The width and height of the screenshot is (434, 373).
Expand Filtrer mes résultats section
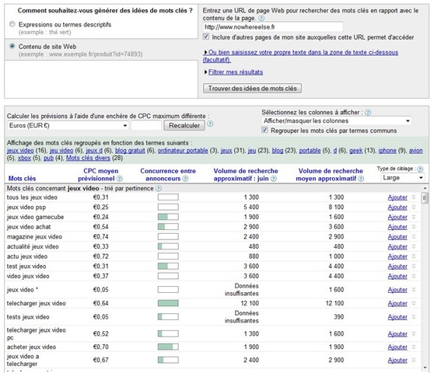click(235, 72)
